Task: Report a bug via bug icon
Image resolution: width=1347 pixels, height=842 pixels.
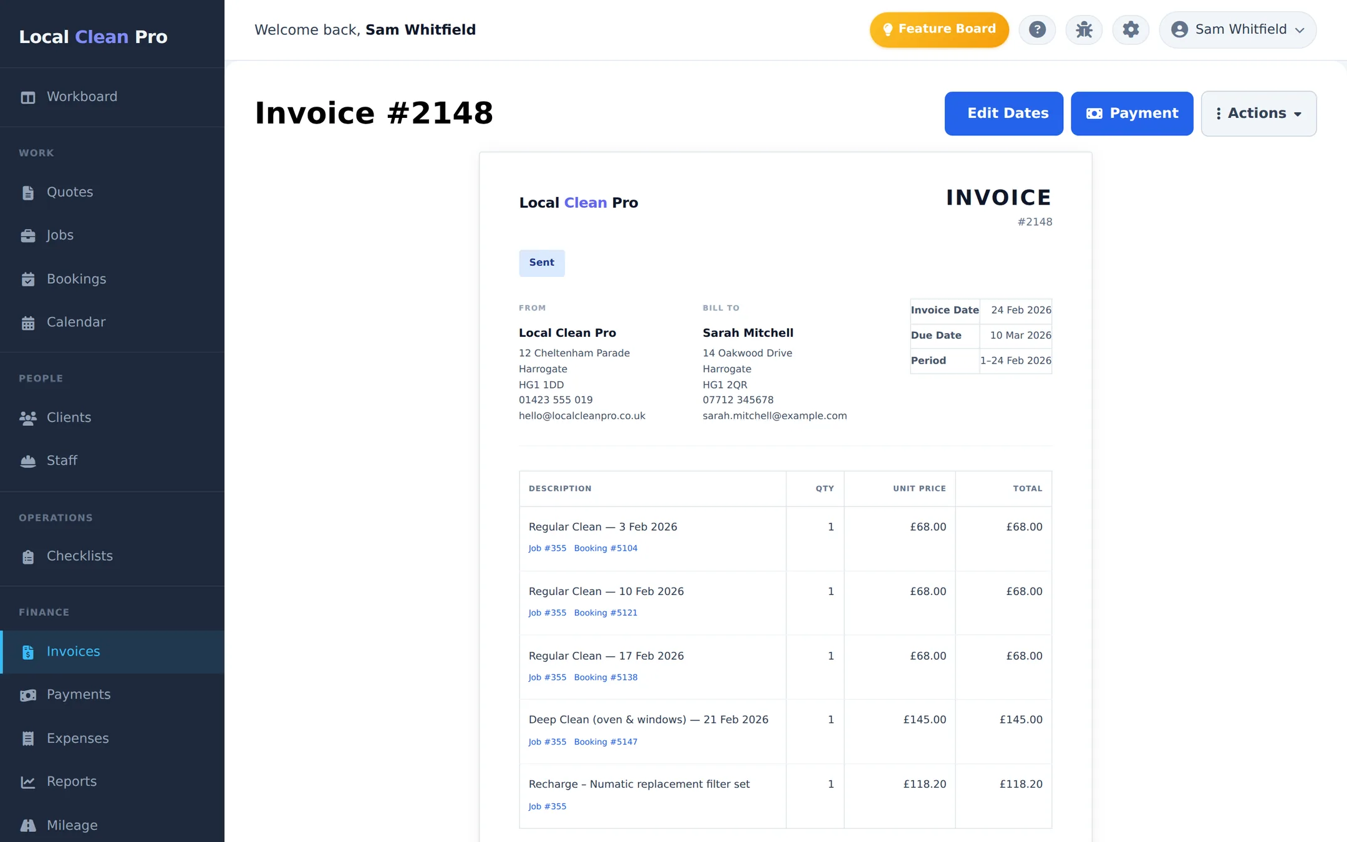Action: click(x=1084, y=29)
